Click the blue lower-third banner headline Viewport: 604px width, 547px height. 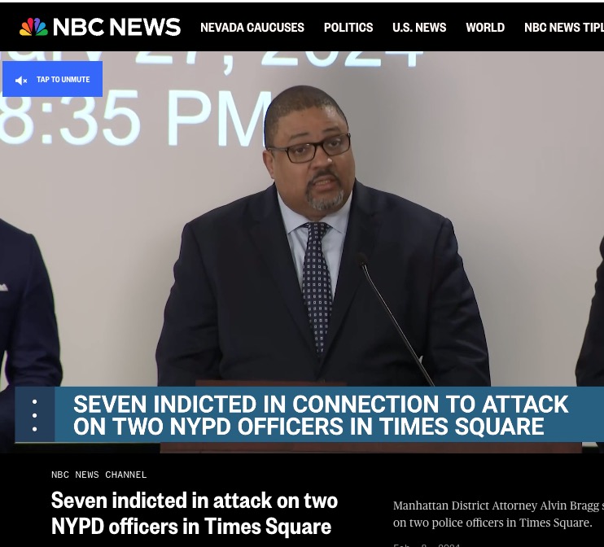point(321,415)
